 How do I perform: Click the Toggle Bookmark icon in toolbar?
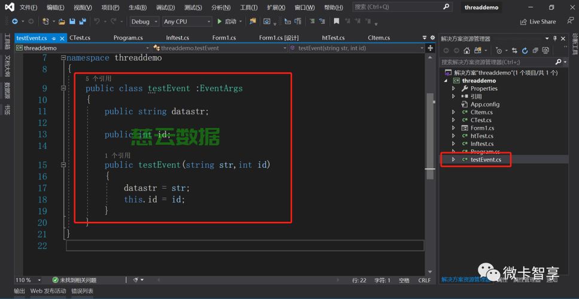pyautogui.click(x=336, y=22)
